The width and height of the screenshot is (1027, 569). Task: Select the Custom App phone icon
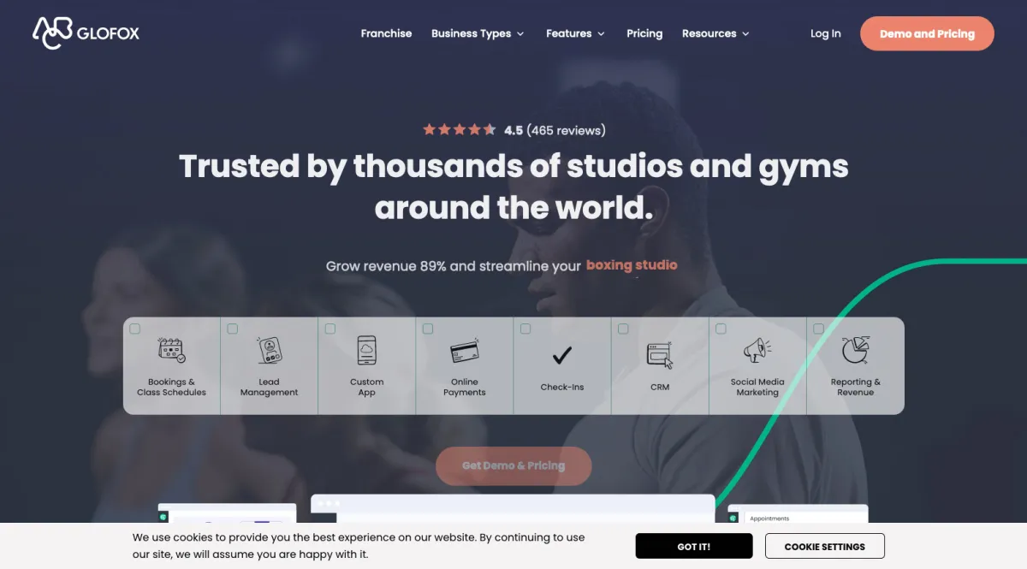367,351
